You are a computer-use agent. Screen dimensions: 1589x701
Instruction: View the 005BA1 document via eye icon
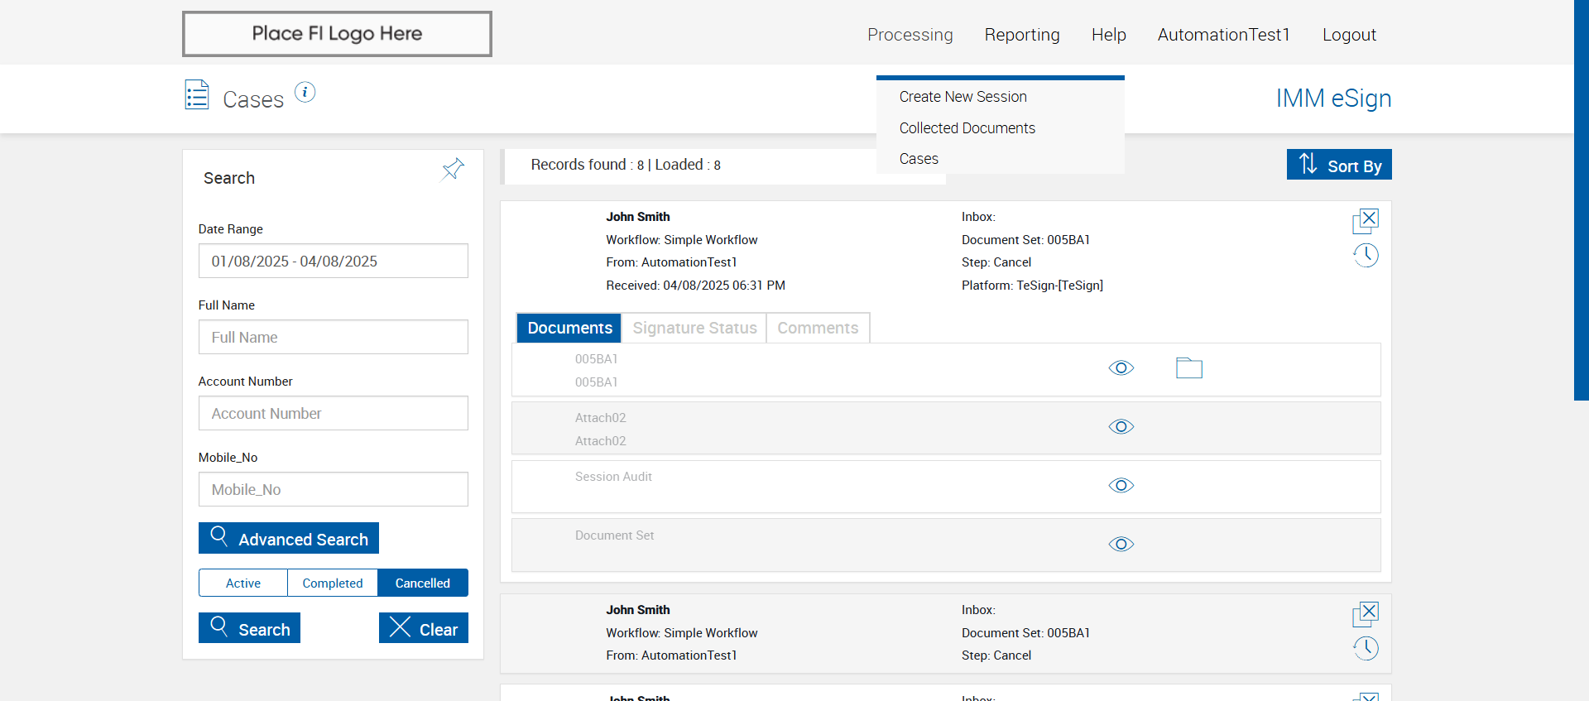click(1121, 367)
